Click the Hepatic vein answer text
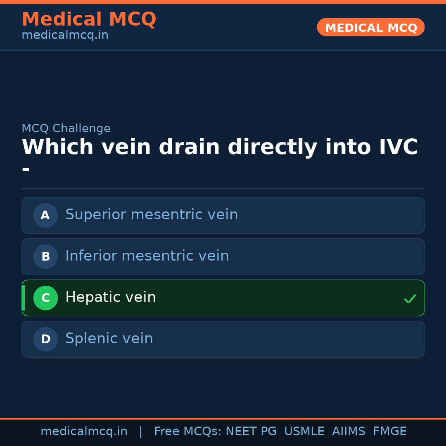The height and width of the screenshot is (446, 446). pos(111,297)
